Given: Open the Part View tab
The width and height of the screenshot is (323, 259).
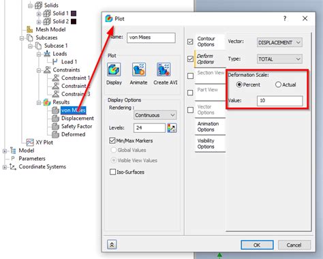Looking at the screenshot, I should 210,93.
